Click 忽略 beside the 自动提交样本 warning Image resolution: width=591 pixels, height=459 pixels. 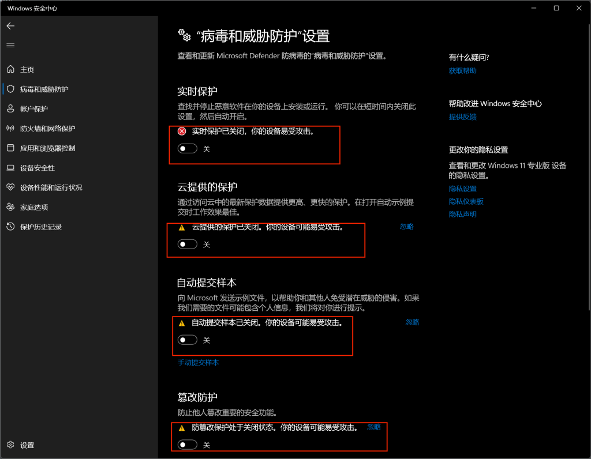point(412,322)
